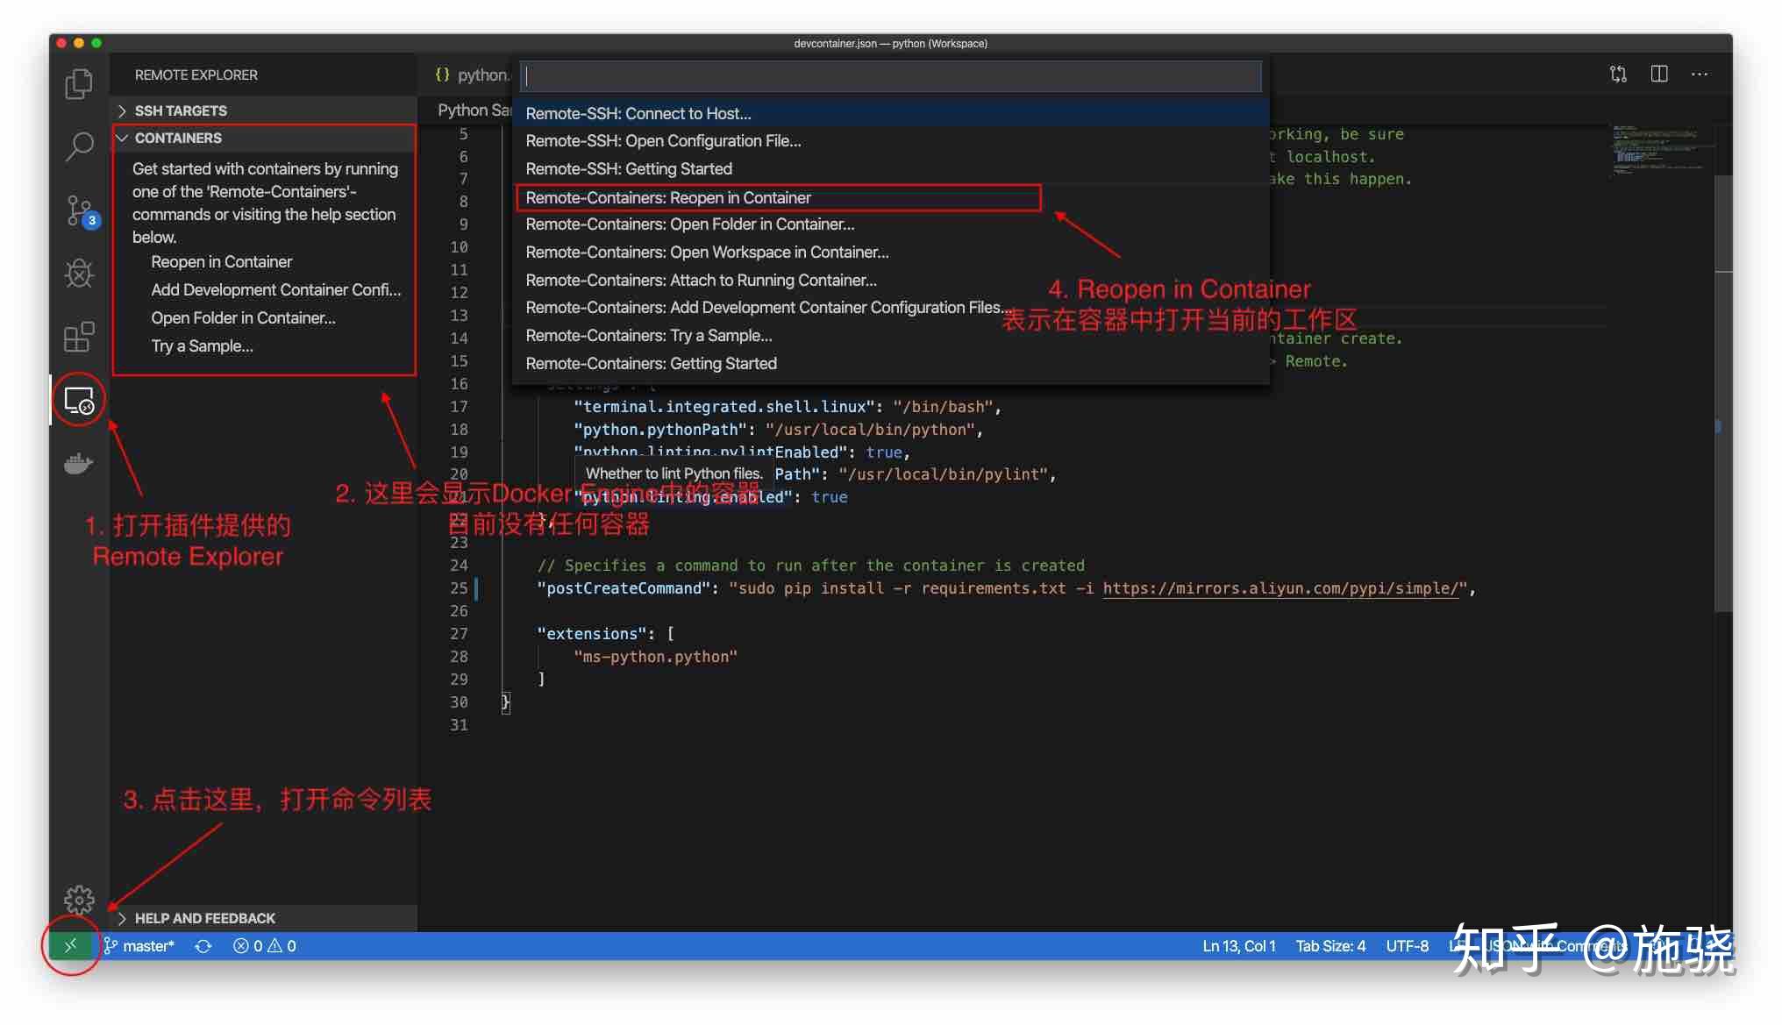Select the Remote Explorer activity bar icon

[x=78, y=400]
